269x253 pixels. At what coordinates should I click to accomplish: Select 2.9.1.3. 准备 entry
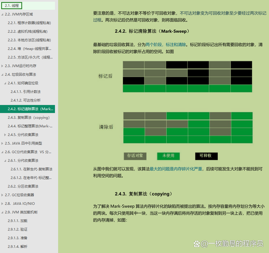point(18,238)
